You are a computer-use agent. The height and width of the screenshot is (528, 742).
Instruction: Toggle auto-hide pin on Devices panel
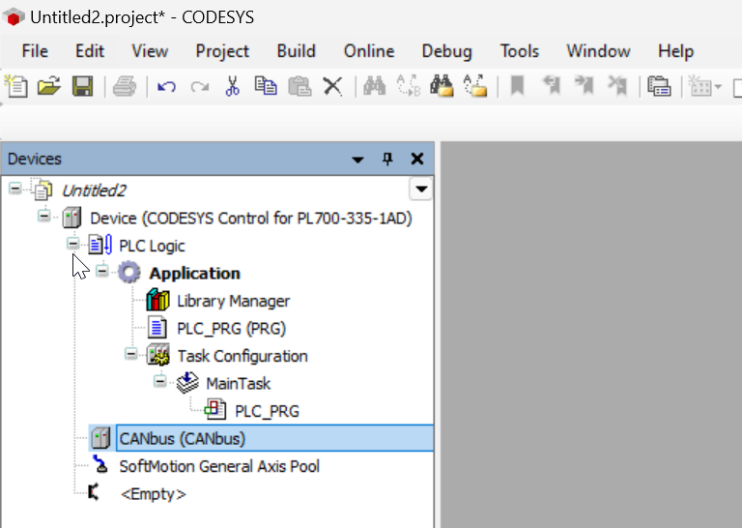pyautogui.click(x=387, y=160)
